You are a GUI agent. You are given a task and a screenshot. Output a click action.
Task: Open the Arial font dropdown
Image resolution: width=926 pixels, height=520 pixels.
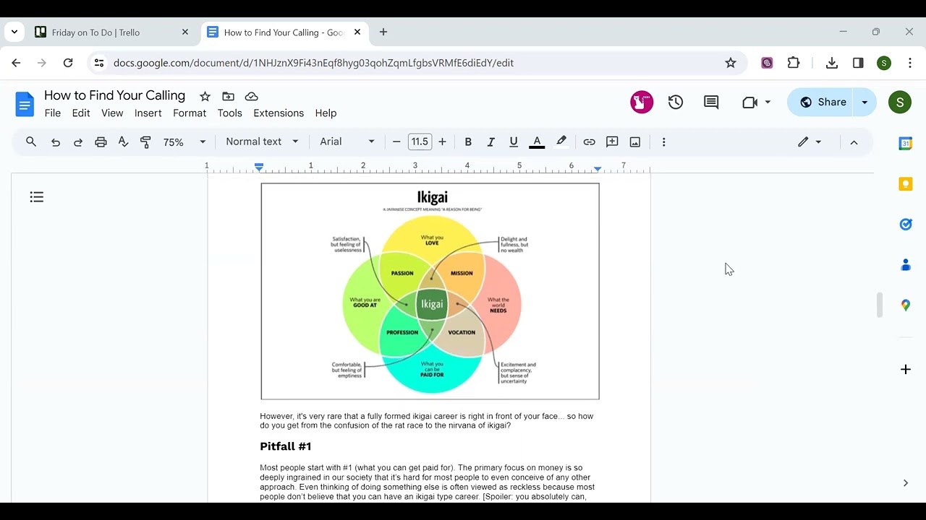[347, 142]
